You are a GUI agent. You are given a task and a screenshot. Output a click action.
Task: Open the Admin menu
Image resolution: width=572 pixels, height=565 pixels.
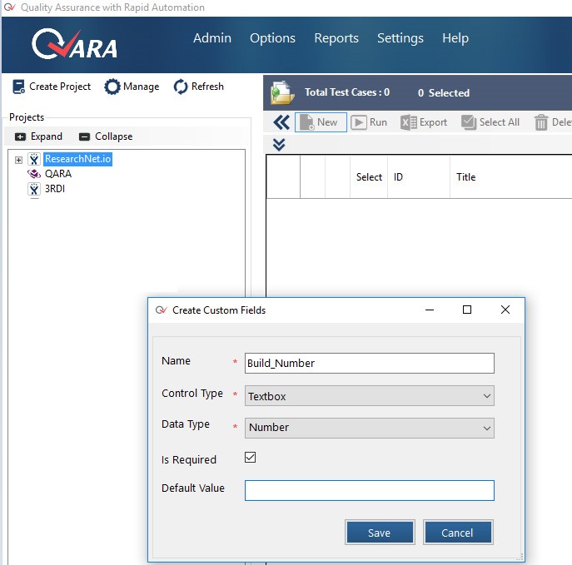pos(212,38)
